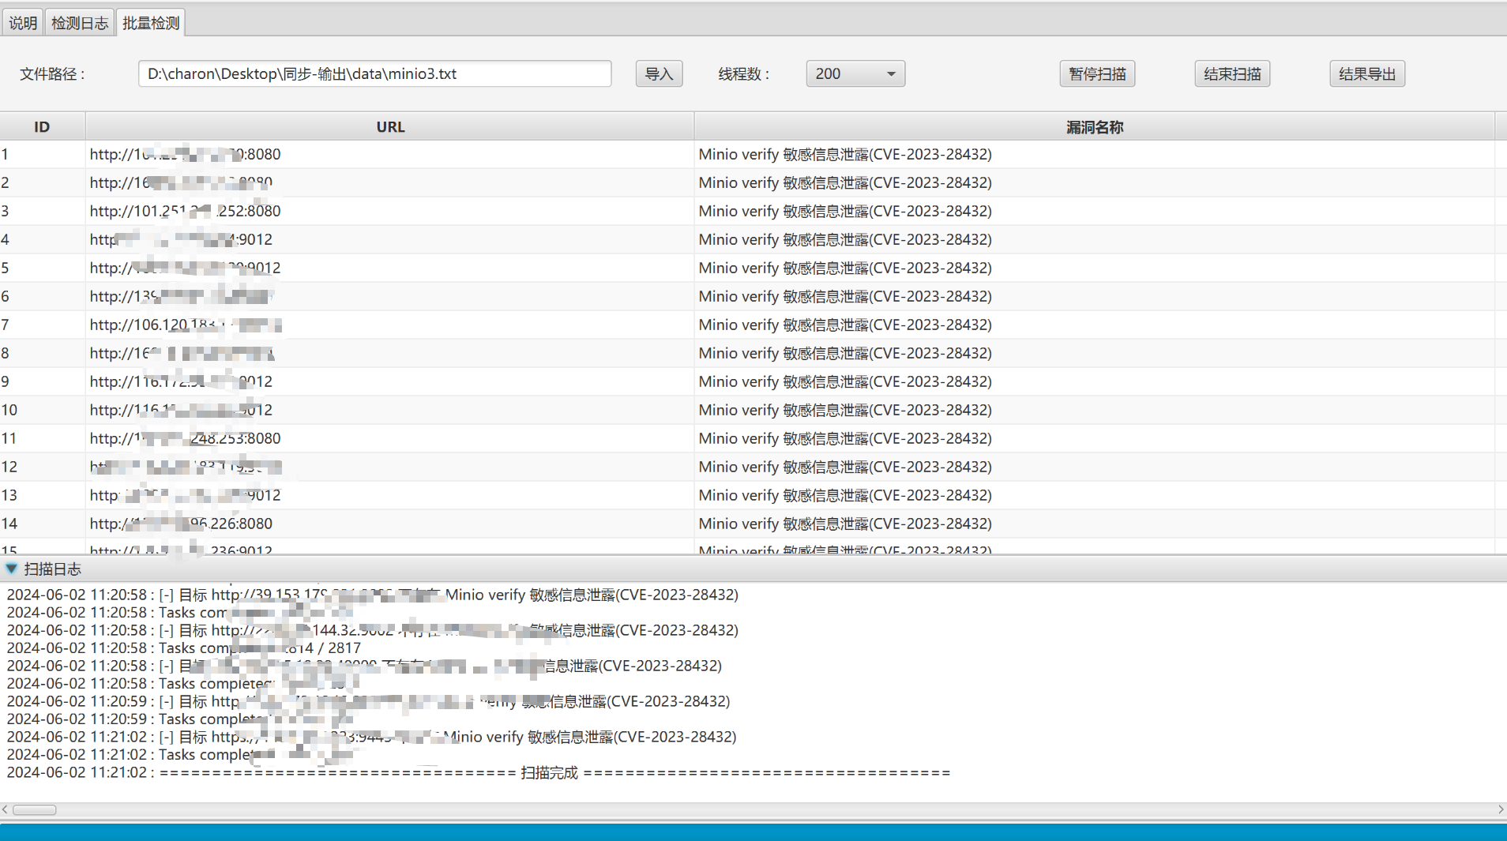The height and width of the screenshot is (841, 1507).
Task: Click the right arrow of log scrollbar
Action: tap(1501, 809)
